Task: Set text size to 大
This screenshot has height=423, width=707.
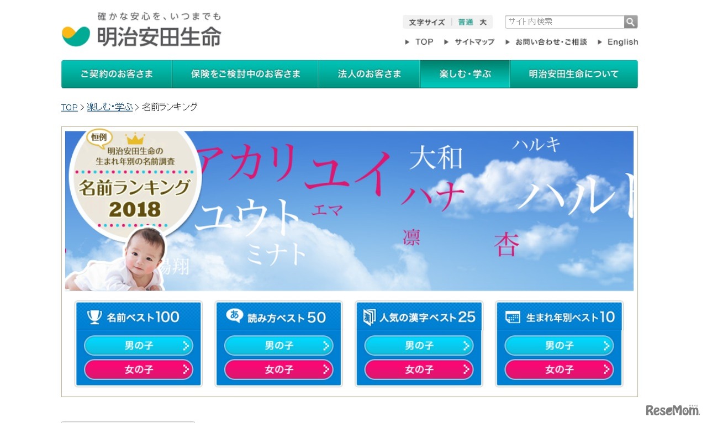Action: coord(483,22)
